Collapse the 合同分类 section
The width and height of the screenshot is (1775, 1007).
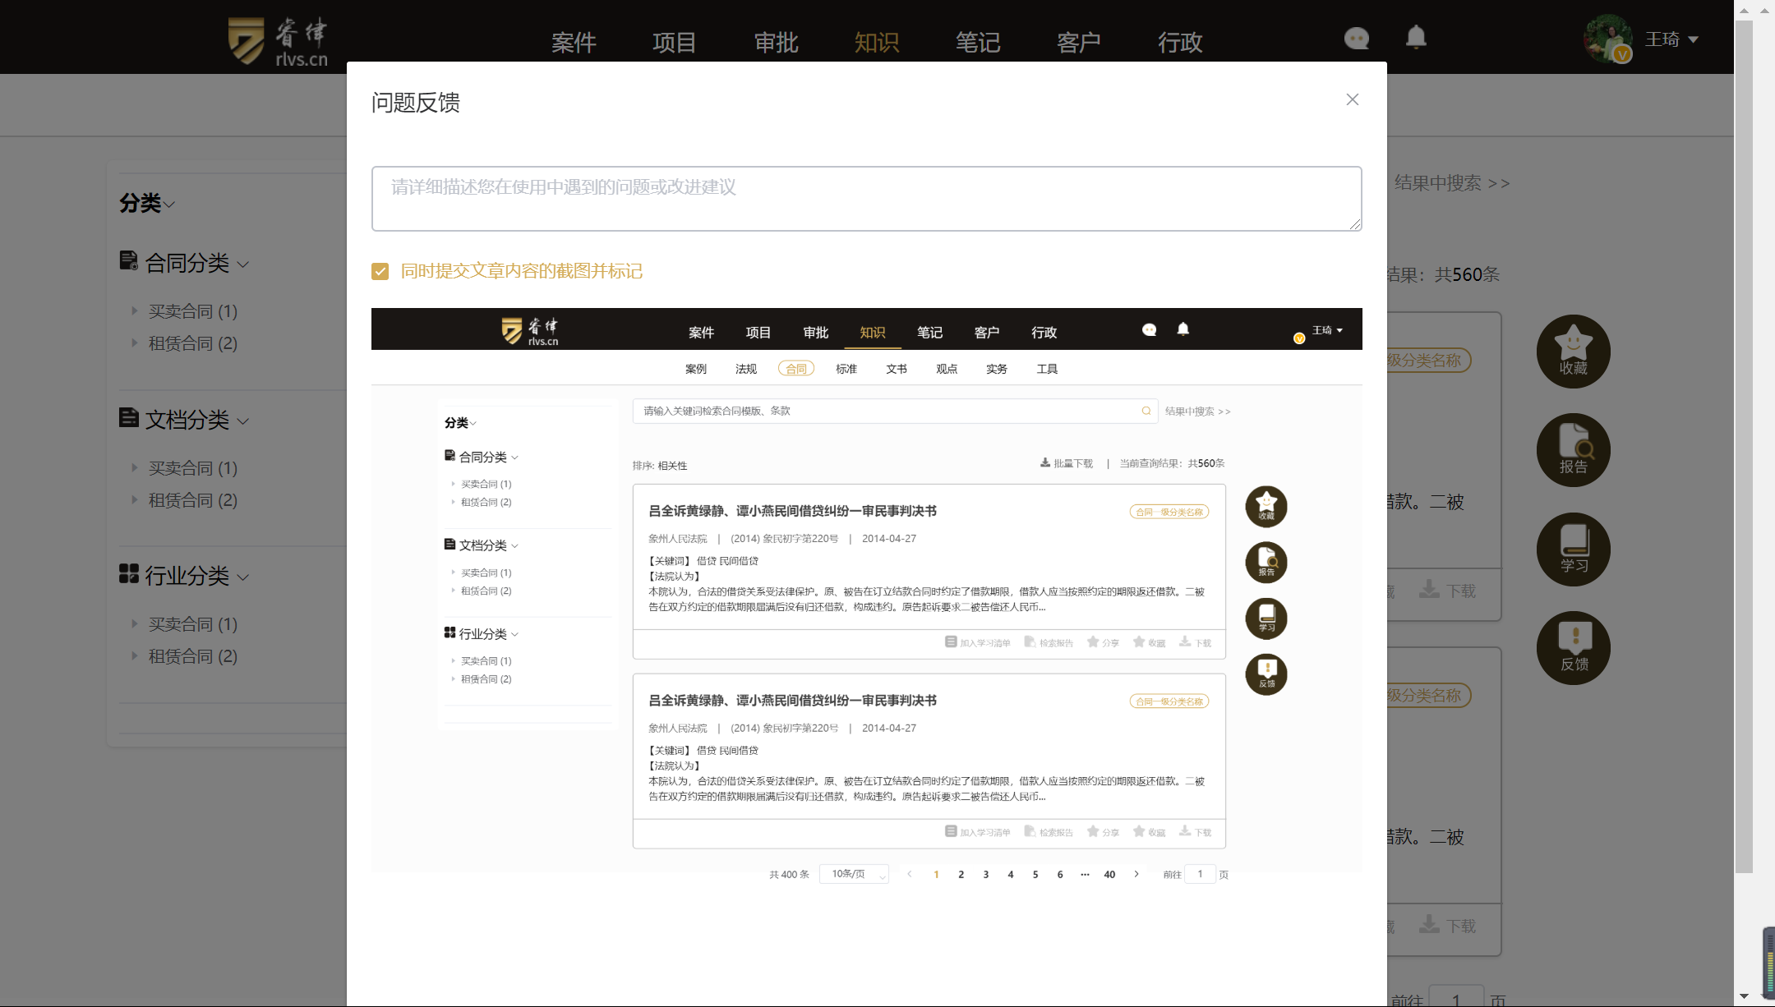[243, 264]
